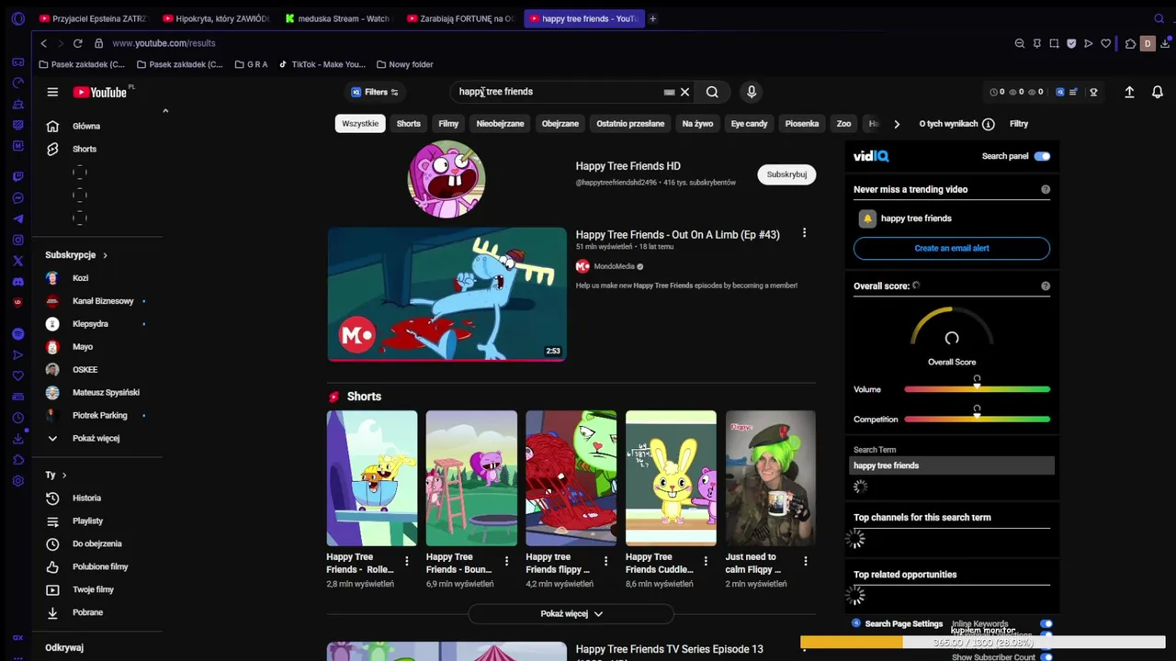Open three-dot menu for Happy Tree Friends - Rolle... short
The width and height of the screenshot is (1176, 661).
[407, 561]
